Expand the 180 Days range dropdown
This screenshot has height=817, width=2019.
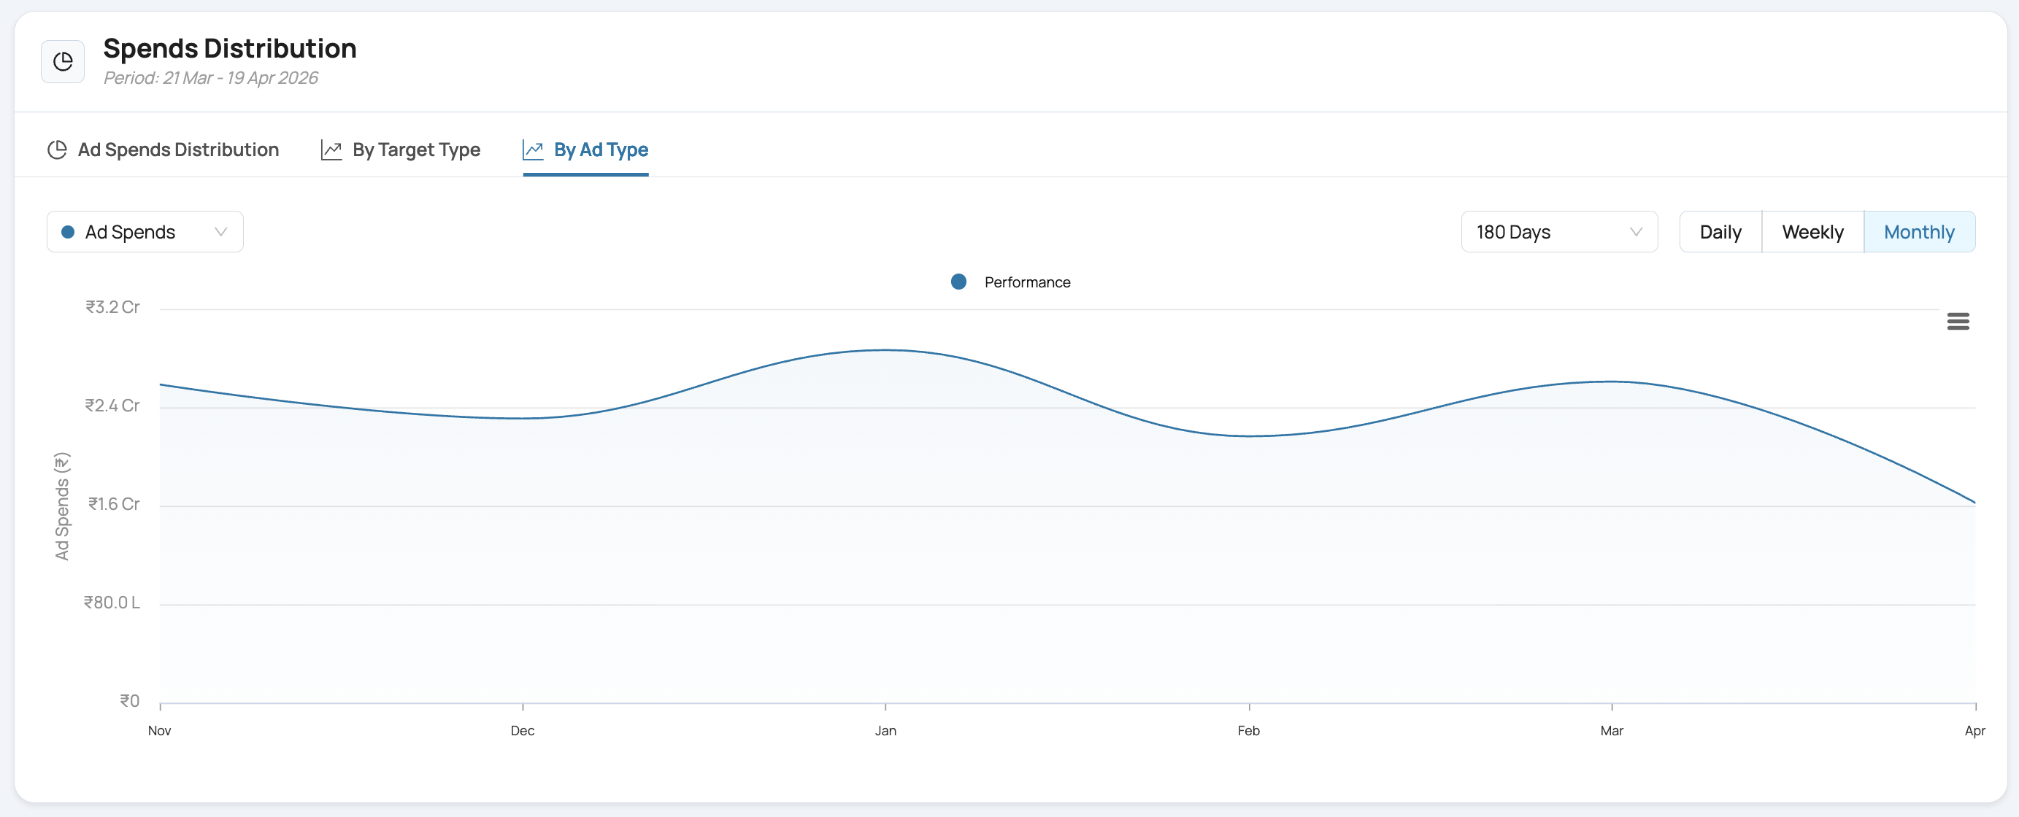click(1559, 232)
